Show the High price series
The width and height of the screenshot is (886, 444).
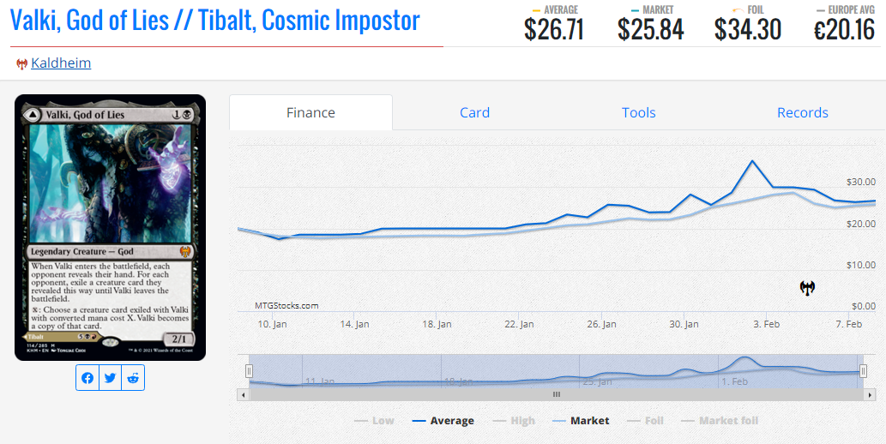coord(514,421)
